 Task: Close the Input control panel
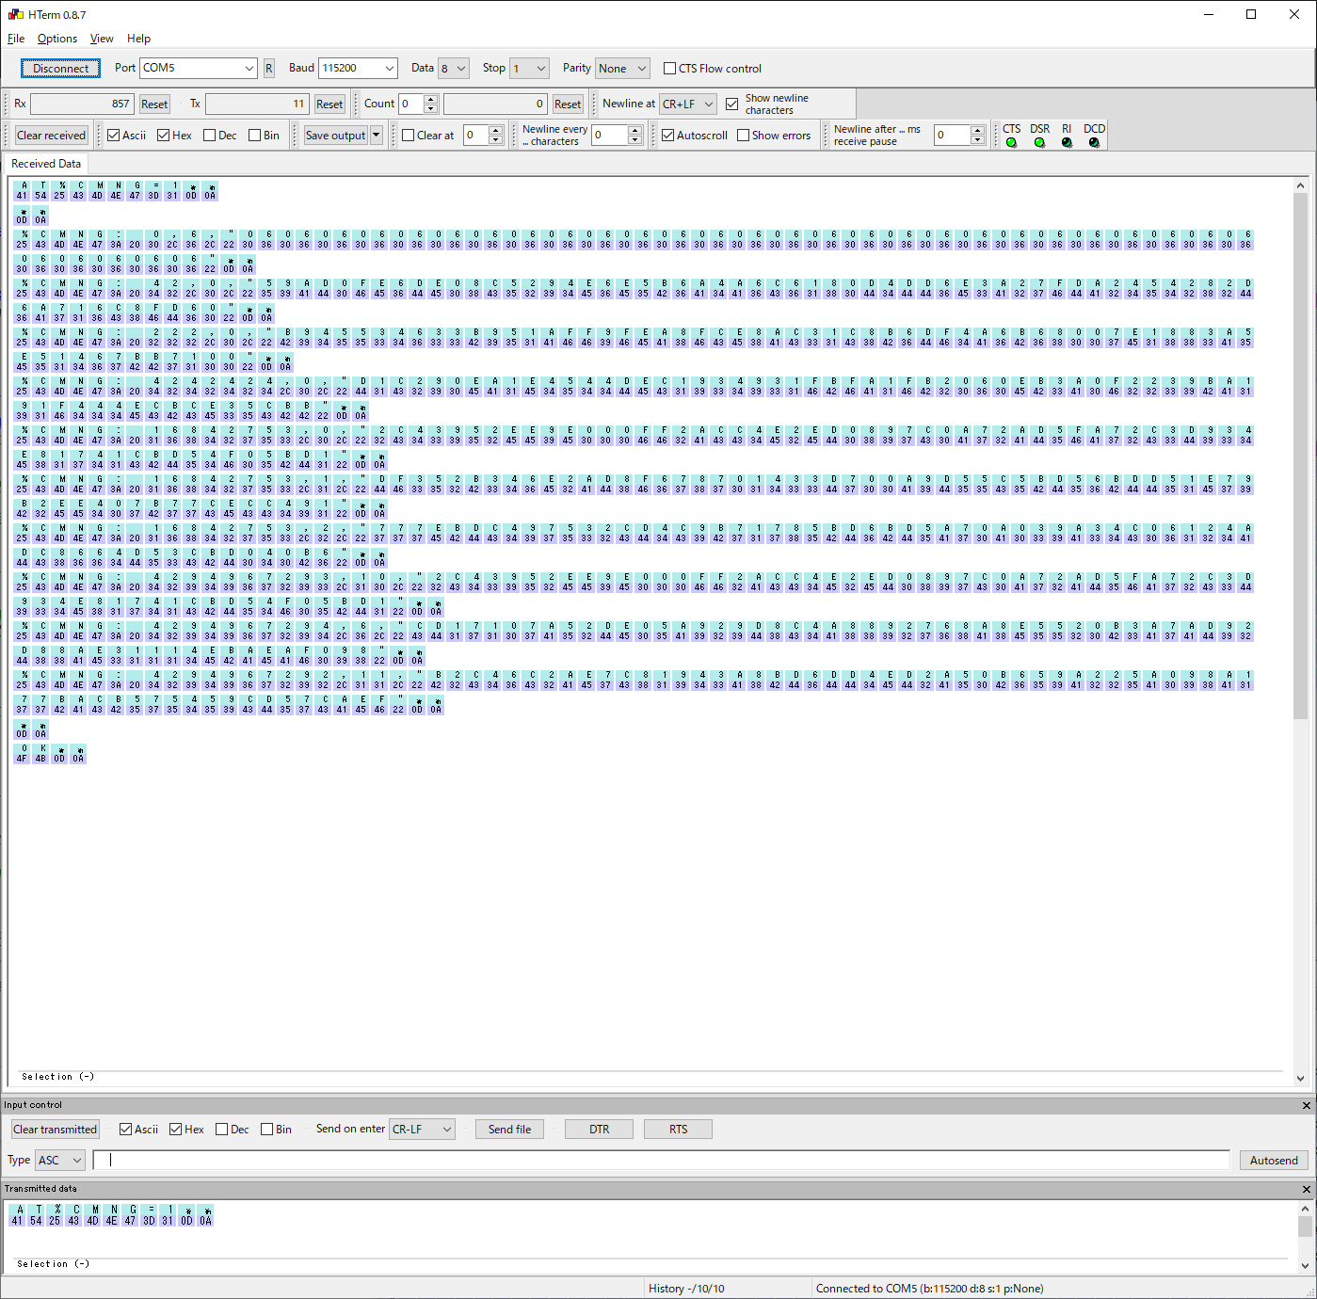(x=1306, y=1105)
